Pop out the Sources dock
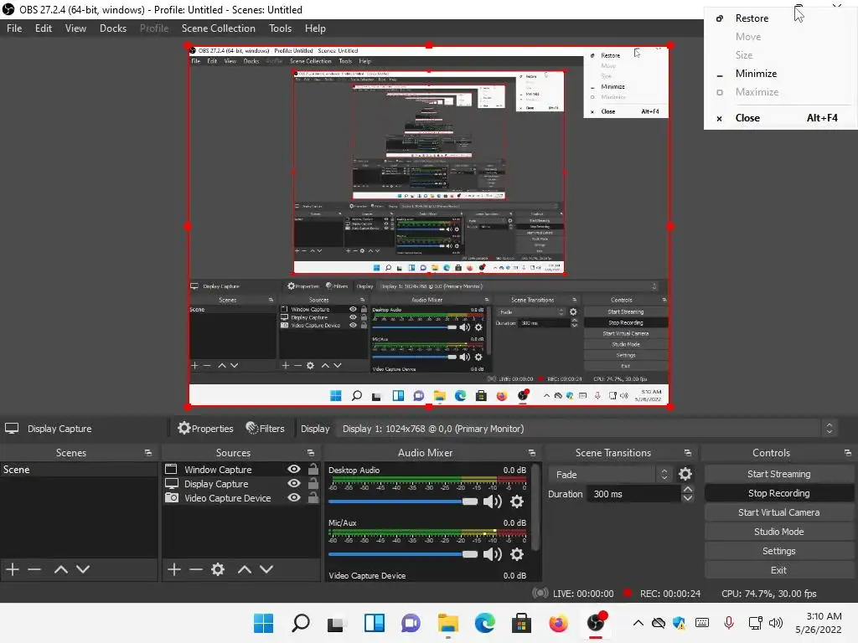The width and height of the screenshot is (858, 643). point(311,453)
